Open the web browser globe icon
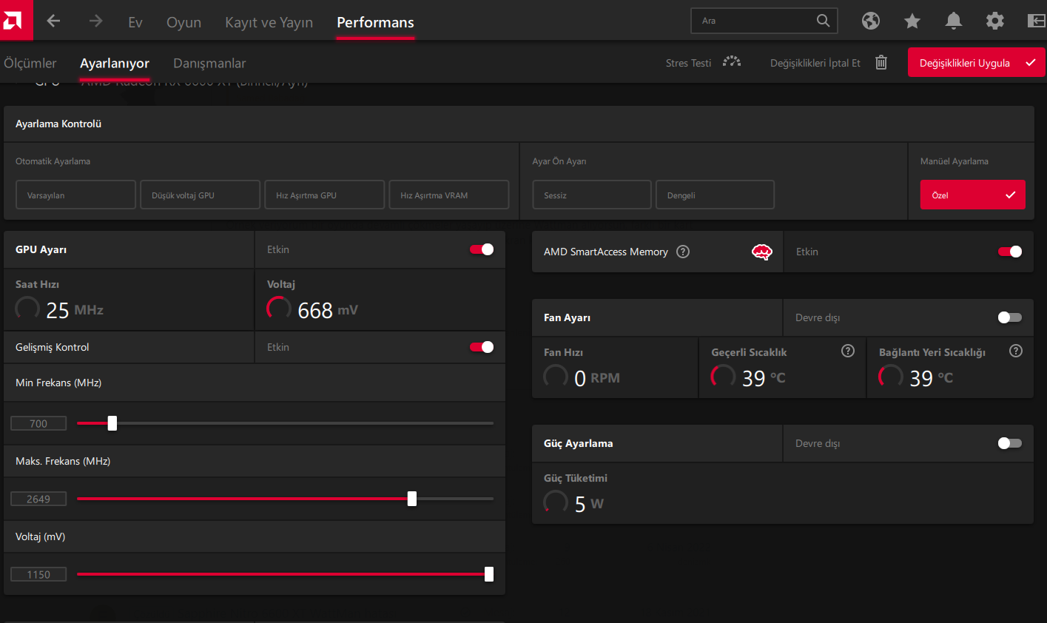The width and height of the screenshot is (1047, 623). click(871, 21)
